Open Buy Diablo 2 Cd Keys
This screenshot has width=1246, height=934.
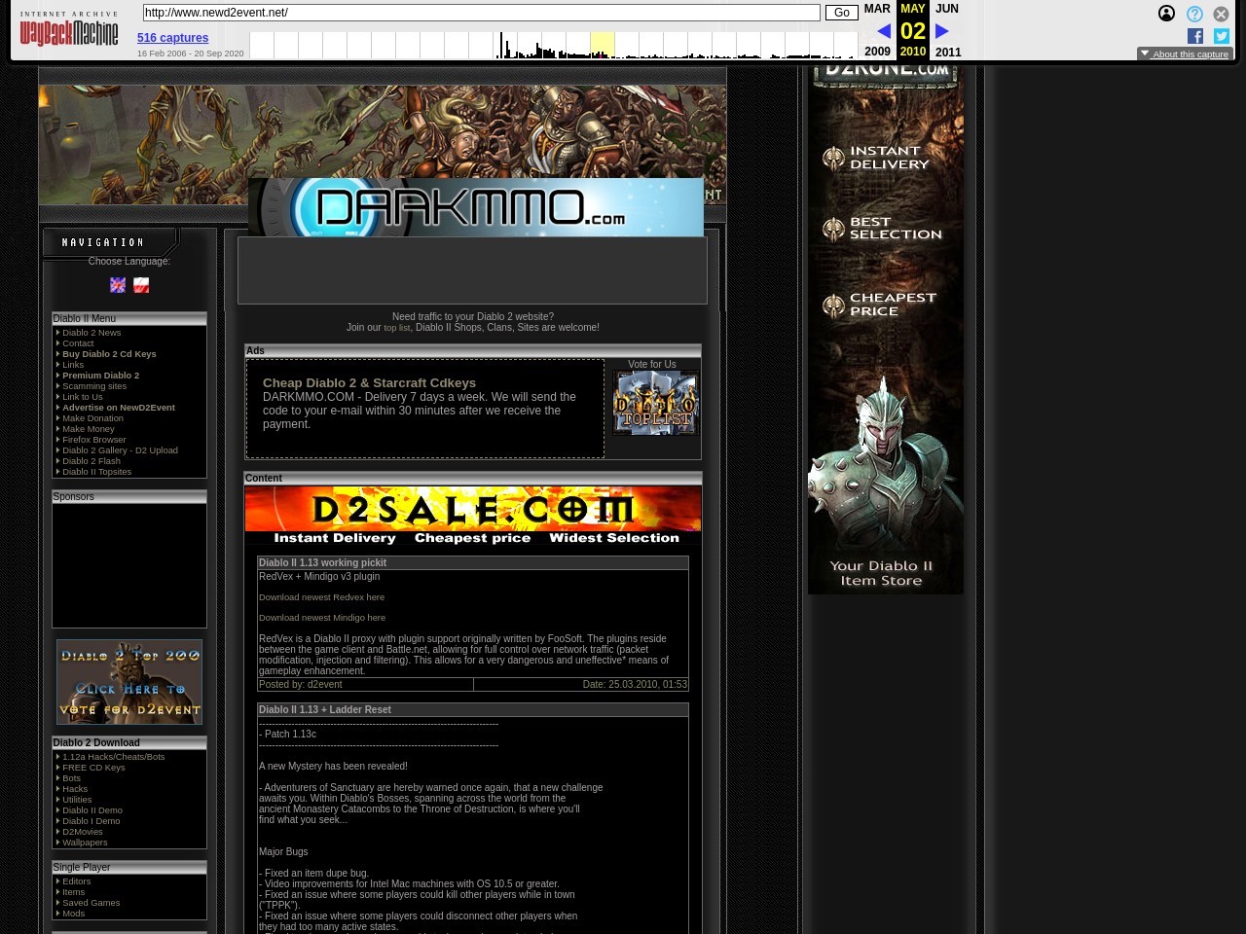point(109,354)
